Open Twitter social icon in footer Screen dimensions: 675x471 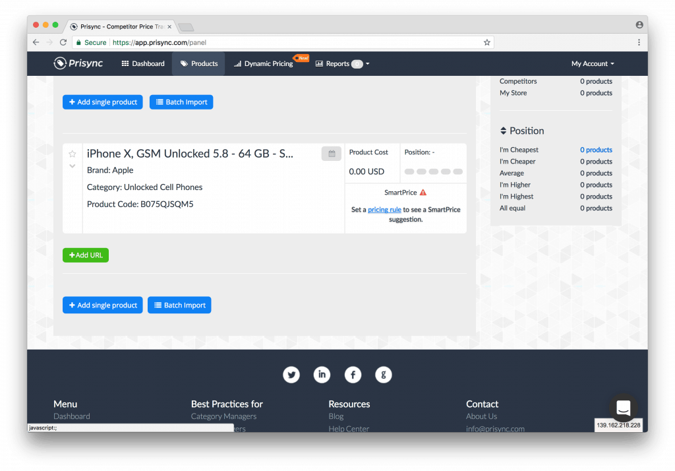tap(291, 375)
